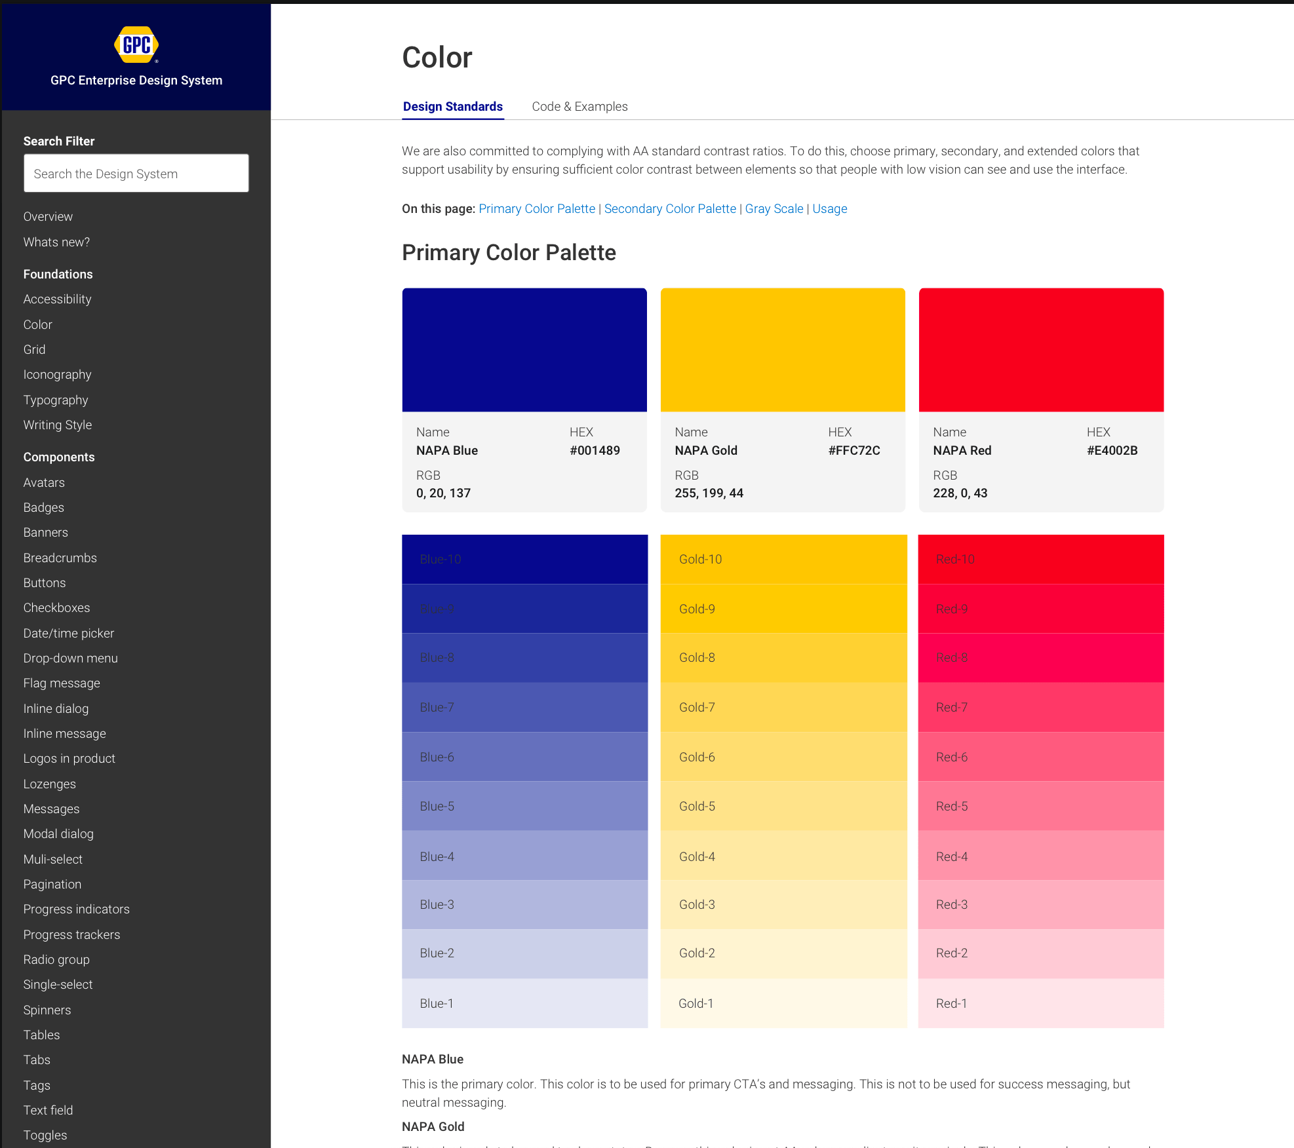Select the Gold-3 shade swatch
The height and width of the screenshot is (1148, 1294).
click(x=783, y=905)
